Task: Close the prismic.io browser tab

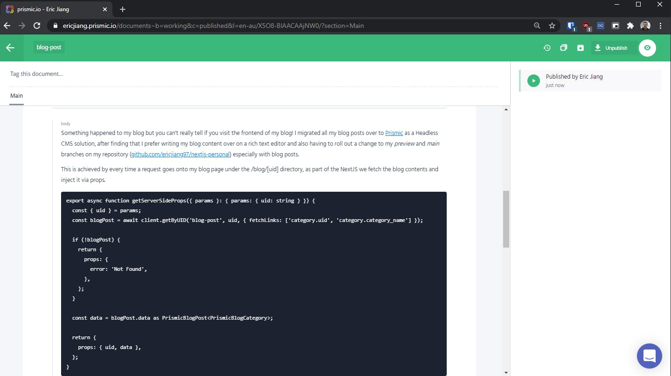Action: click(x=104, y=9)
